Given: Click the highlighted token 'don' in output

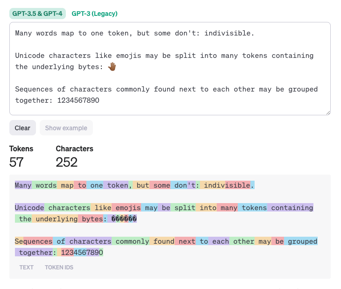Looking at the screenshot, I should tap(179, 185).
